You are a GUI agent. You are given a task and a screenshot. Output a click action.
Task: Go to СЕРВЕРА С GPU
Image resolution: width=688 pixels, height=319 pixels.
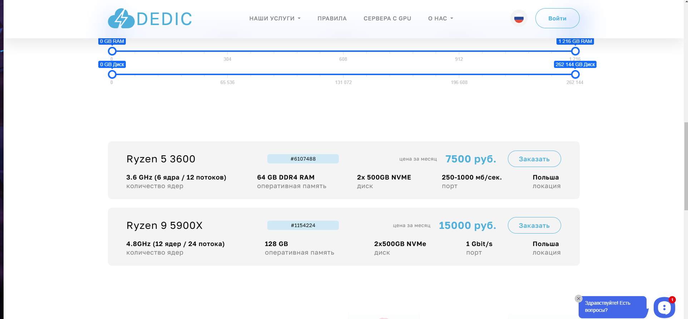[x=387, y=18]
